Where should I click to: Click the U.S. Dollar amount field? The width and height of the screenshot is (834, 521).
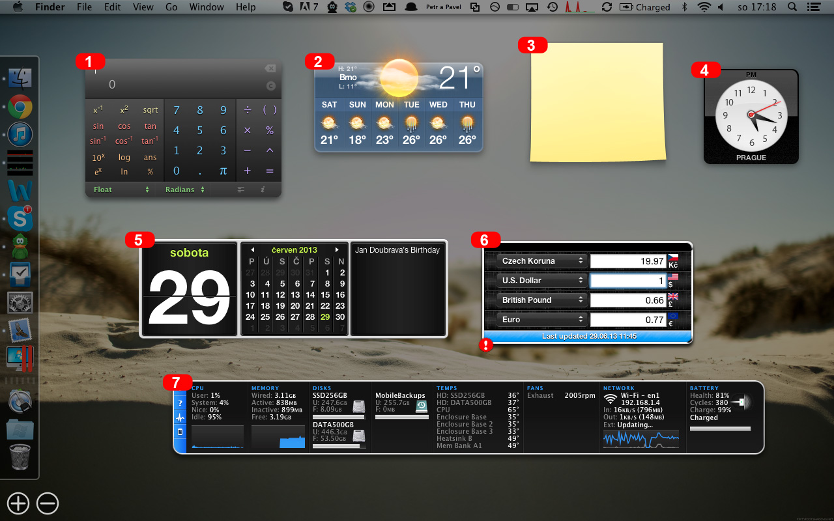[x=627, y=281]
